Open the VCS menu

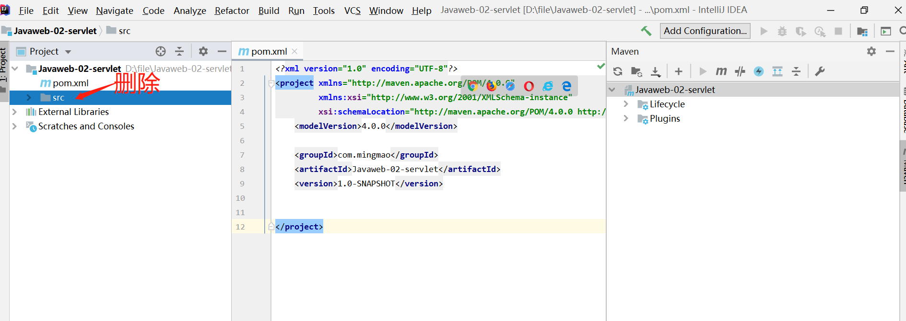(353, 11)
